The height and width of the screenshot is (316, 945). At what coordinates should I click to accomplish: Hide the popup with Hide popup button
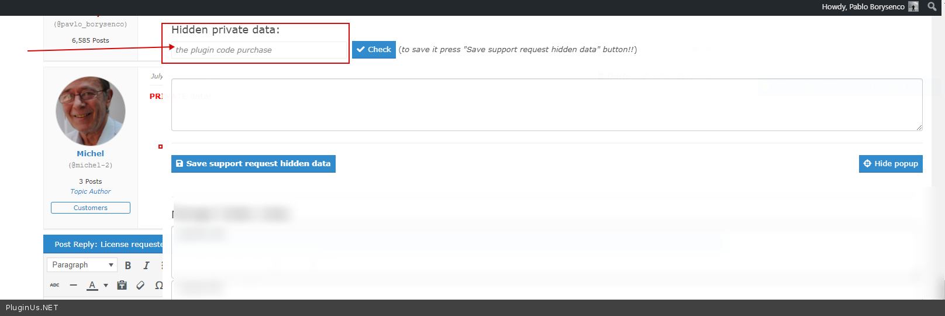pyautogui.click(x=891, y=164)
